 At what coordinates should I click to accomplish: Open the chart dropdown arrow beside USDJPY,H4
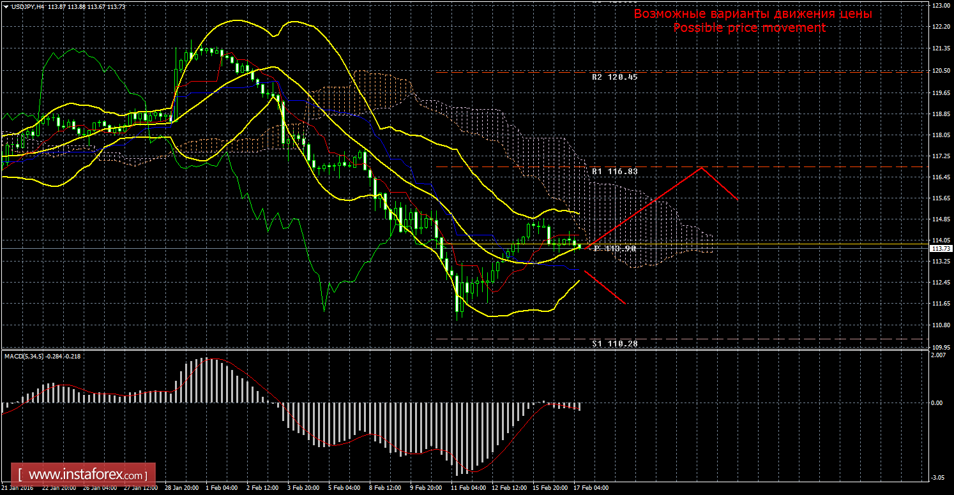click(x=5, y=6)
